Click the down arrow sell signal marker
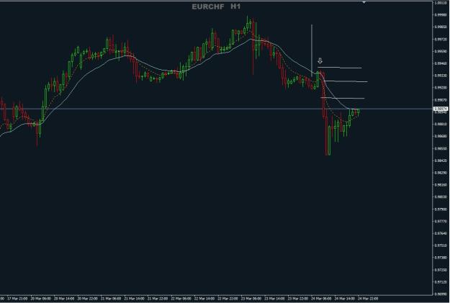Image resolution: width=450 pixels, height=303 pixels. (320, 61)
